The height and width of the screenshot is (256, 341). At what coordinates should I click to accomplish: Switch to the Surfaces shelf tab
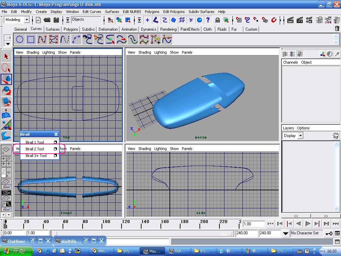(x=53, y=29)
